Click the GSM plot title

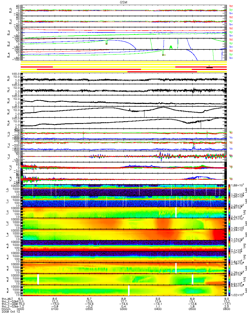click(124, 2)
